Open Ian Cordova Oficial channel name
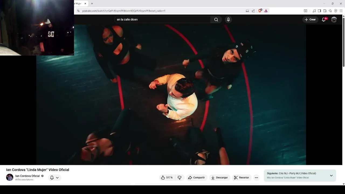This screenshot has width=345, height=194. (27, 176)
